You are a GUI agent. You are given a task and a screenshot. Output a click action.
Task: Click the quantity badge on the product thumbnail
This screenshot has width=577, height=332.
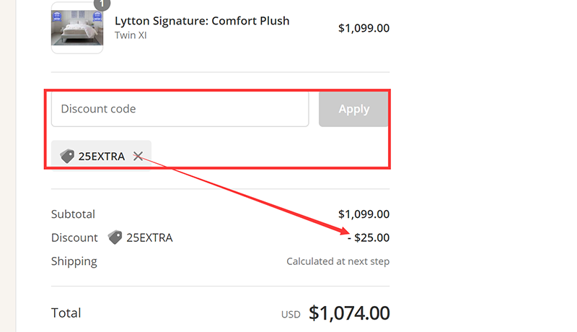tap(102, 4)
